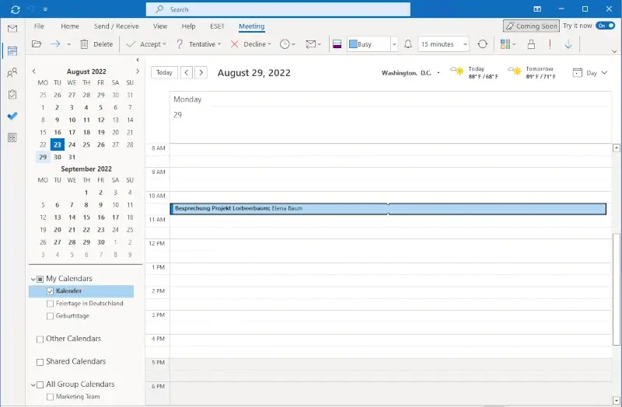
Task: Go to the previous day arrow button
Action: [x=187, y=72]
